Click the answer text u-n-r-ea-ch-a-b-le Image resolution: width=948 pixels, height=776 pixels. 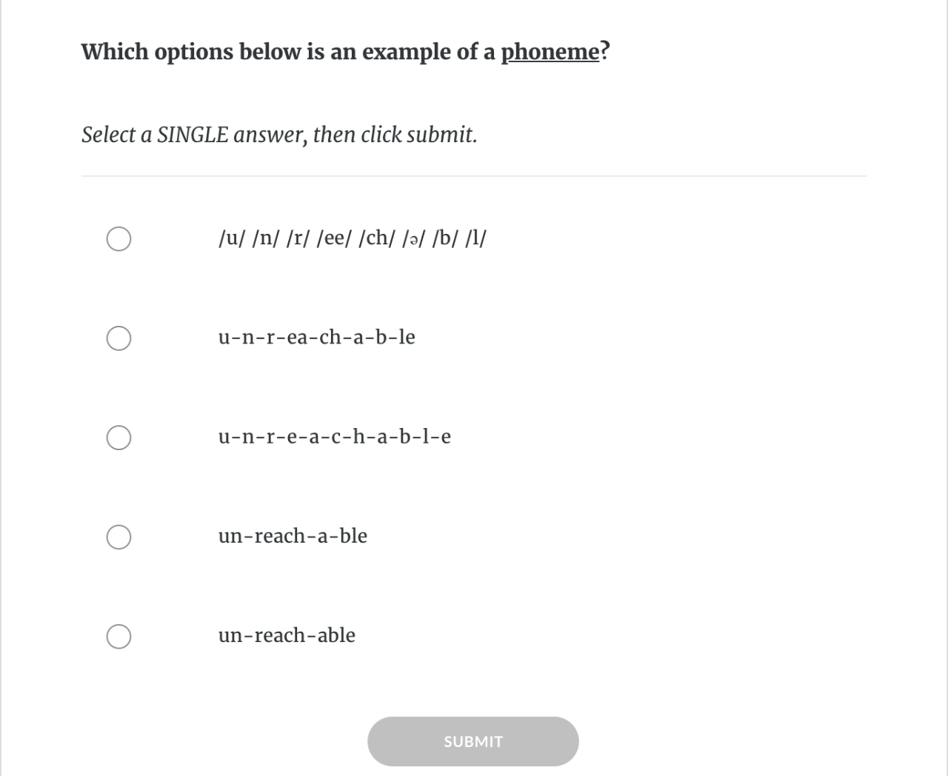pyautogui.click(x=317, y=338)
